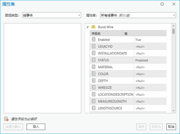Select the COLOR field row
The height and width of the screenshot is (134, 180).
[x=112, y=74]
